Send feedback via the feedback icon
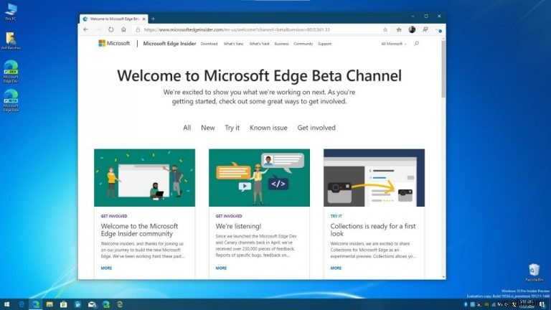Image resolution: width=551 pixels, height=310 pixels. [x=425, y=29]
